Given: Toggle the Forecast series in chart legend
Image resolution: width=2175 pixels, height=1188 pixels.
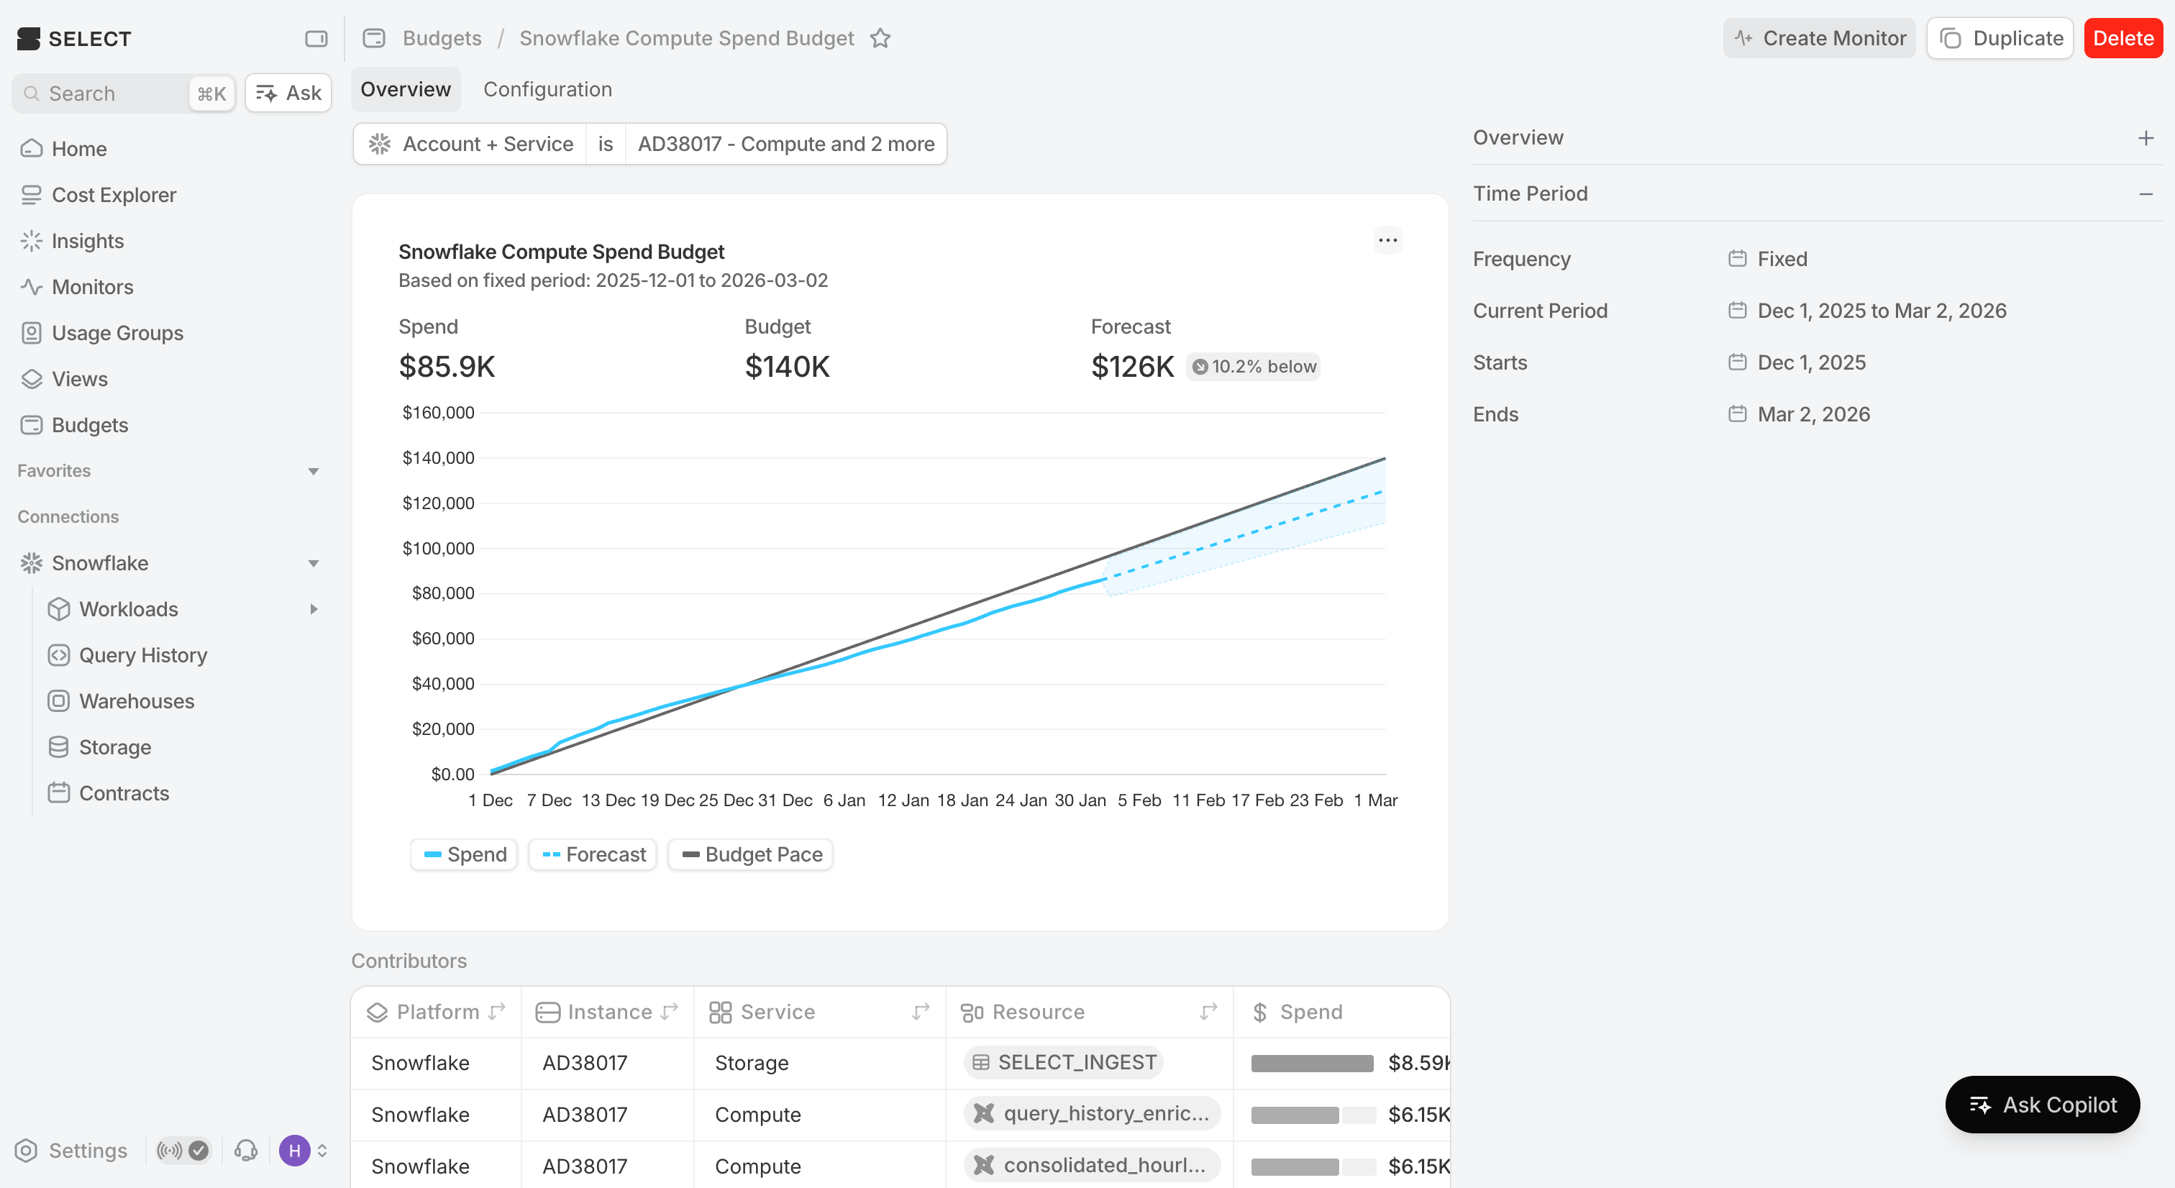Looking at the screenshot, I should click(x=593, y=854).
